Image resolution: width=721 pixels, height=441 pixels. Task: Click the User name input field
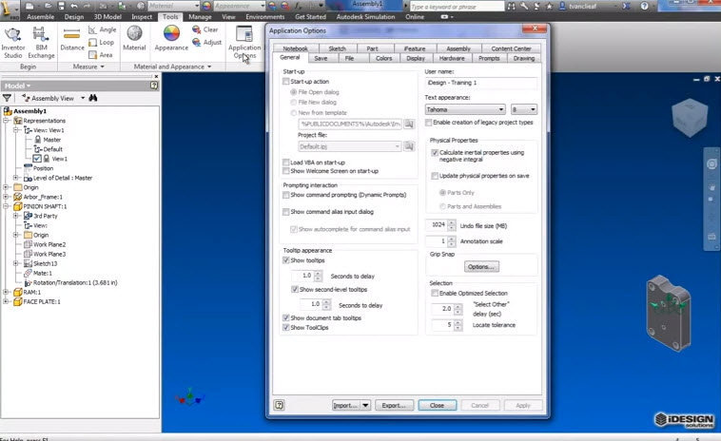[480, 83]
